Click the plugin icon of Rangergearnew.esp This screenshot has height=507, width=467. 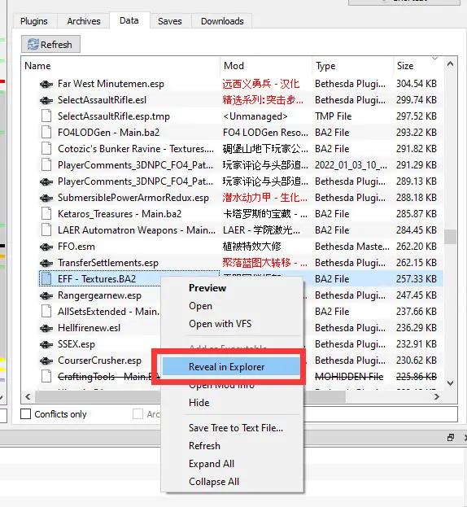click(46, 296)
